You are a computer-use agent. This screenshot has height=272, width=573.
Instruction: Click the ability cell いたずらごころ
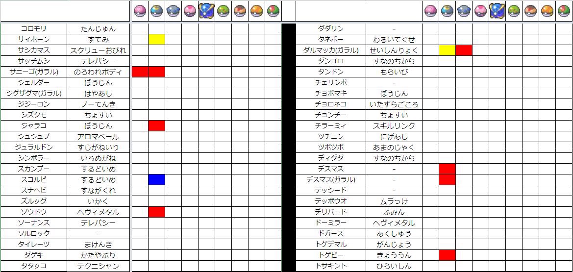[x=394, y=104]
